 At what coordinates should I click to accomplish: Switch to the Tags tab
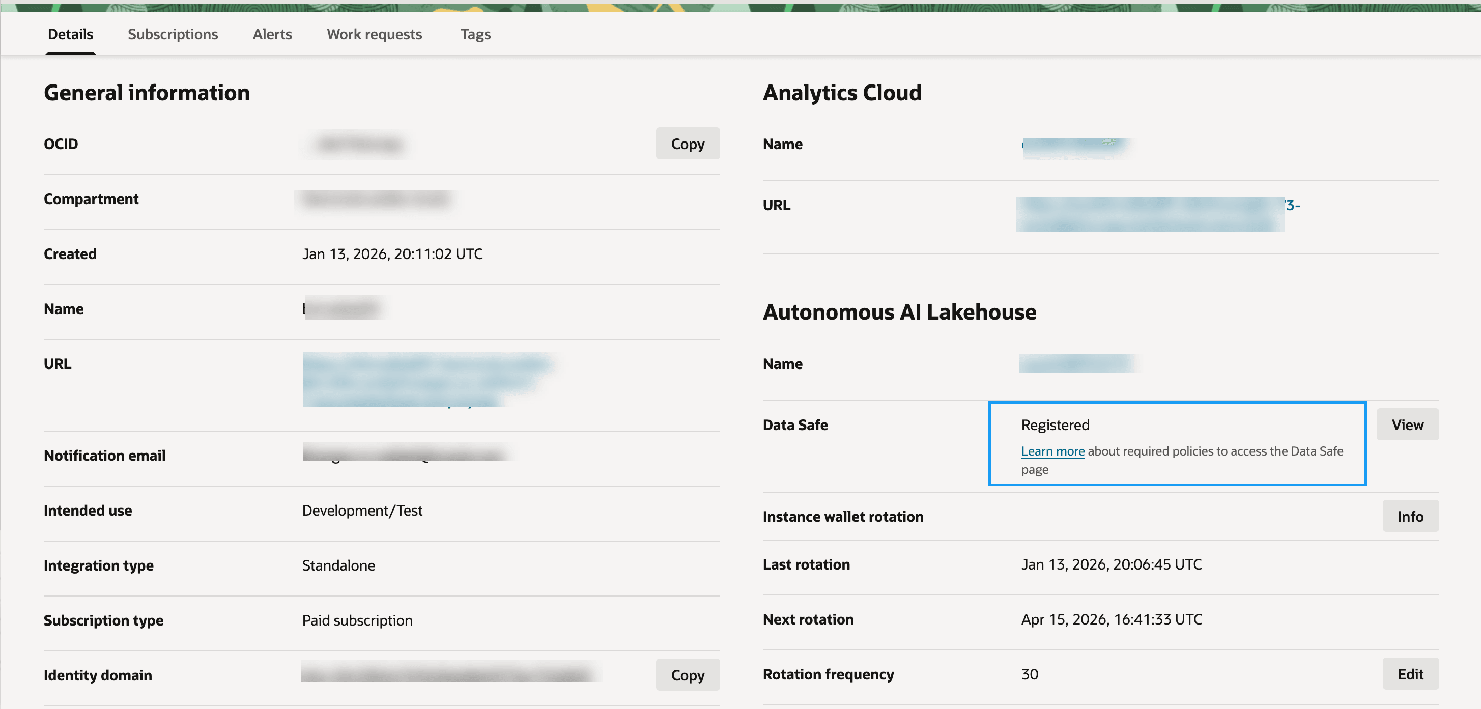pyautogui.click(x=475, y=34)
